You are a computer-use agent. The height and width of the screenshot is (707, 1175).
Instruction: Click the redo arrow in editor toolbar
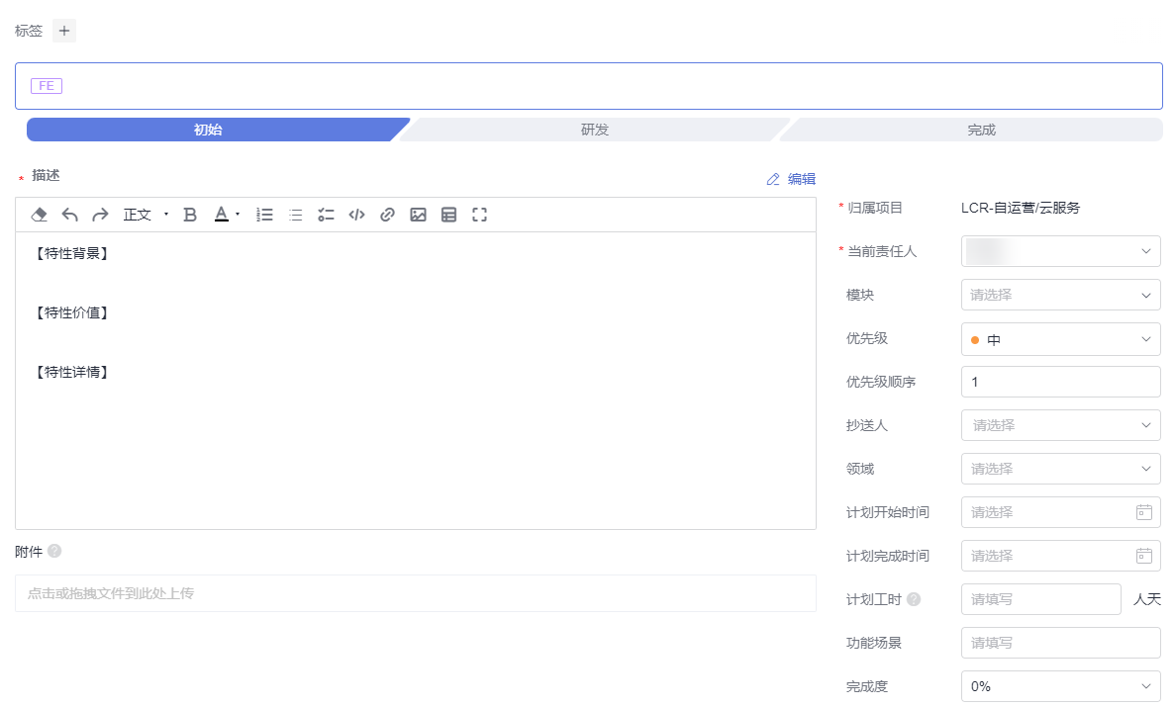100,215
